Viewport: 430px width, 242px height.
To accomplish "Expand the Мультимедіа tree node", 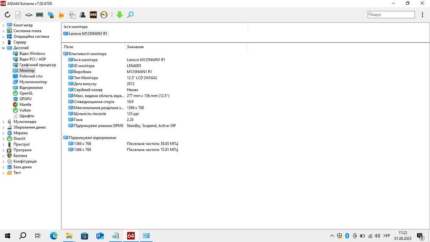I will coord(3,122).
